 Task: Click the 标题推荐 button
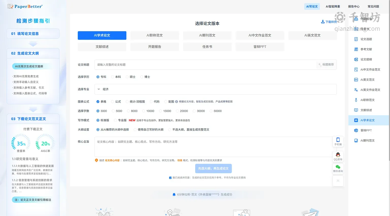(326, 65)
